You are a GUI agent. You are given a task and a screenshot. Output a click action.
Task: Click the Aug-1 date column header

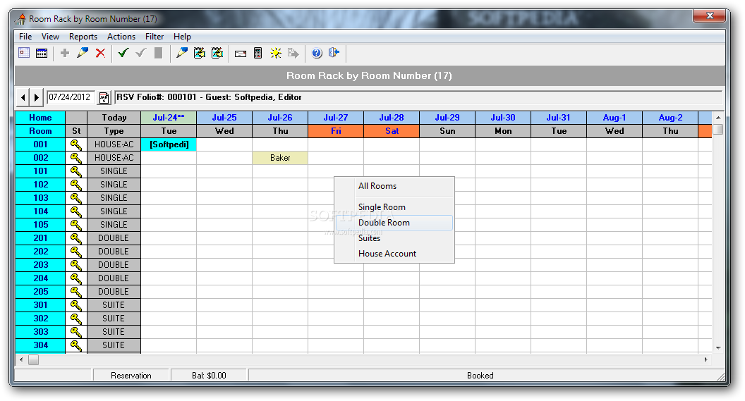point(614,118)
